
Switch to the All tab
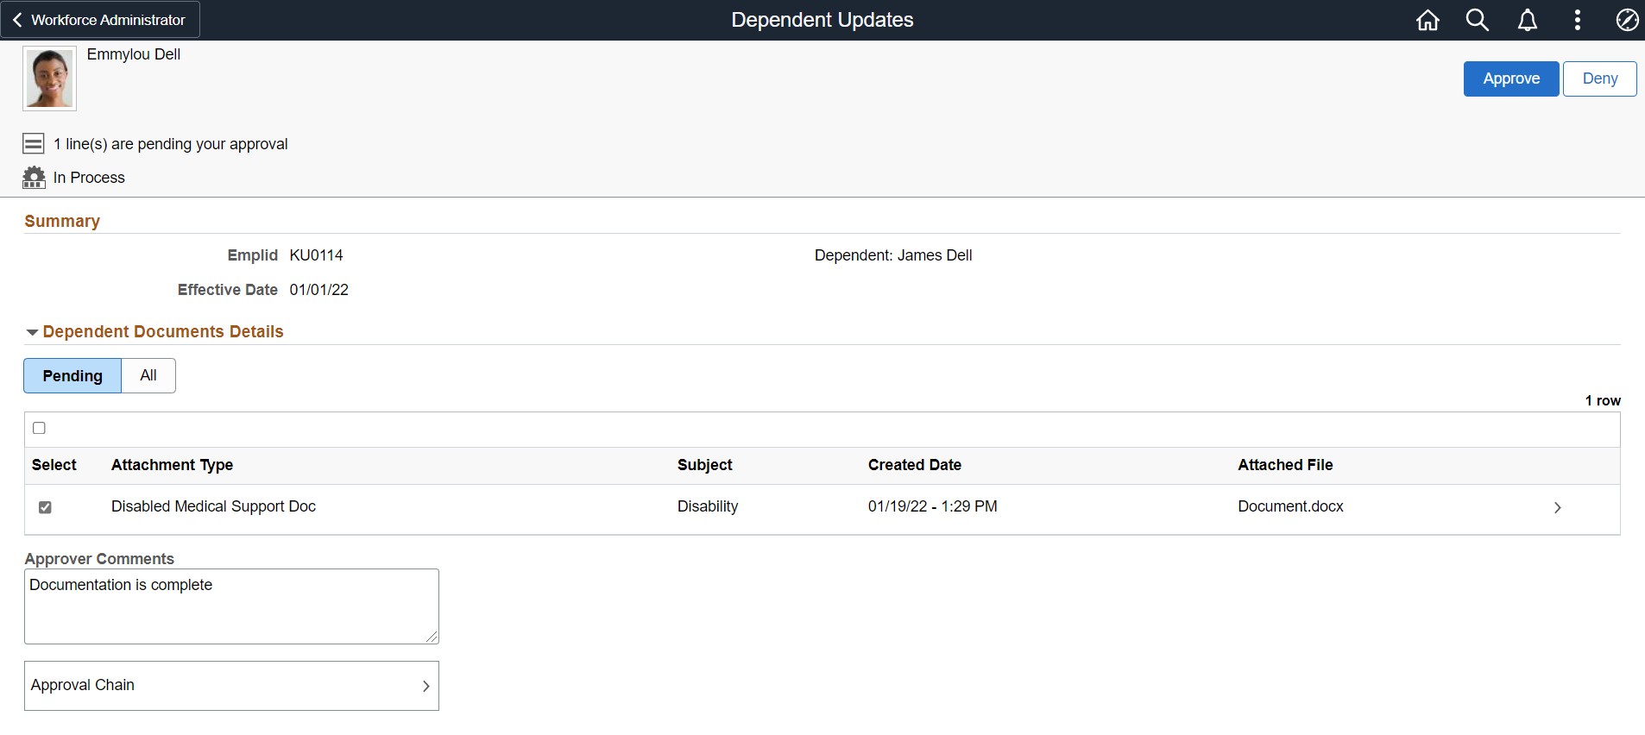(148, 376)
